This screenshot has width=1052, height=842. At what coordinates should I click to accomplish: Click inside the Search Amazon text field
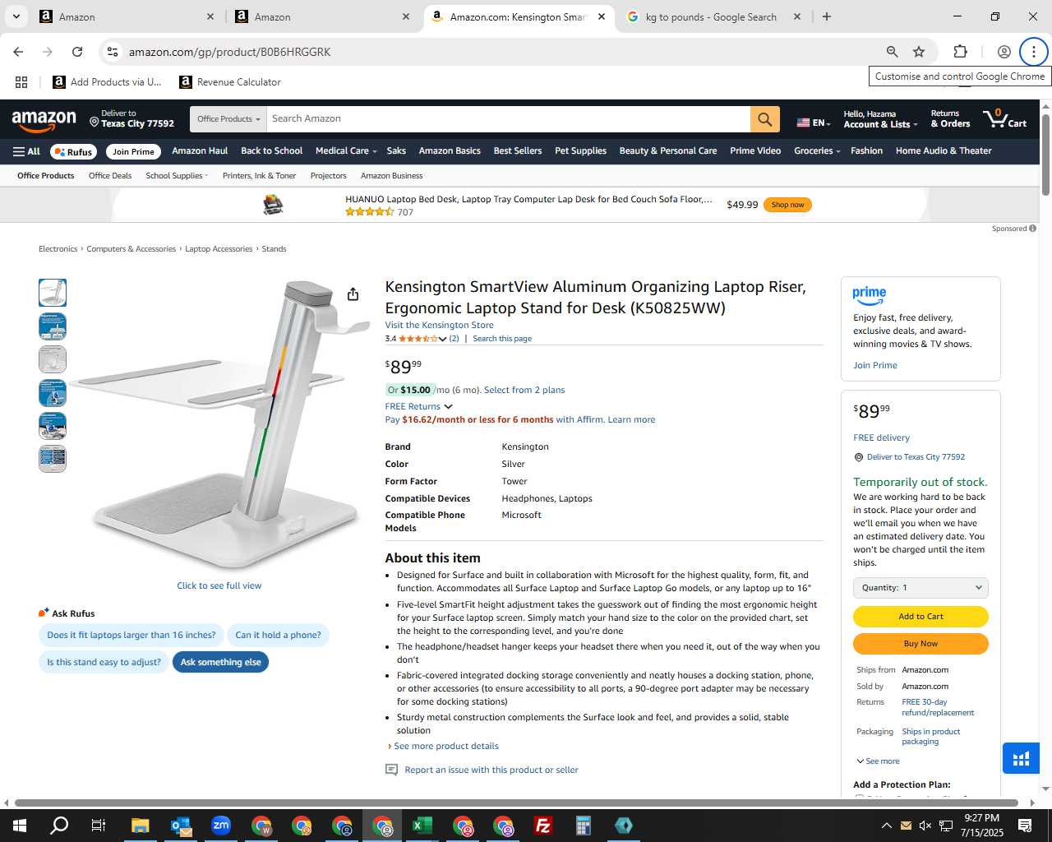click(508, 119)
